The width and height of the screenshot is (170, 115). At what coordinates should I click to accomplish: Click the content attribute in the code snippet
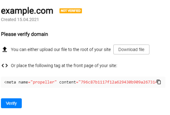click(x=68, y=82)
